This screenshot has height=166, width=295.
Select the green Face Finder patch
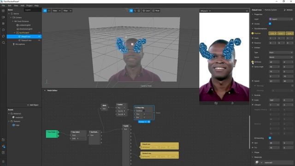pos(52,134)
